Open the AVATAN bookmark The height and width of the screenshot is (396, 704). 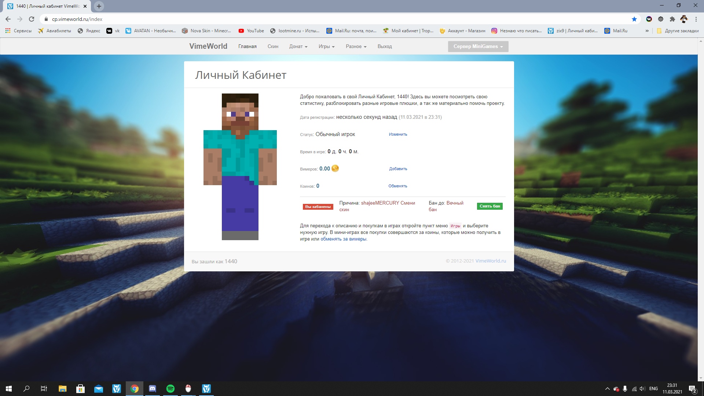click(151, 31)
